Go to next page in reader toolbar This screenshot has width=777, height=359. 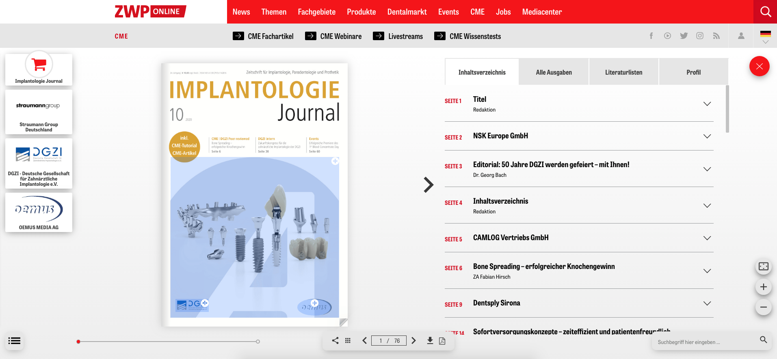413,341
